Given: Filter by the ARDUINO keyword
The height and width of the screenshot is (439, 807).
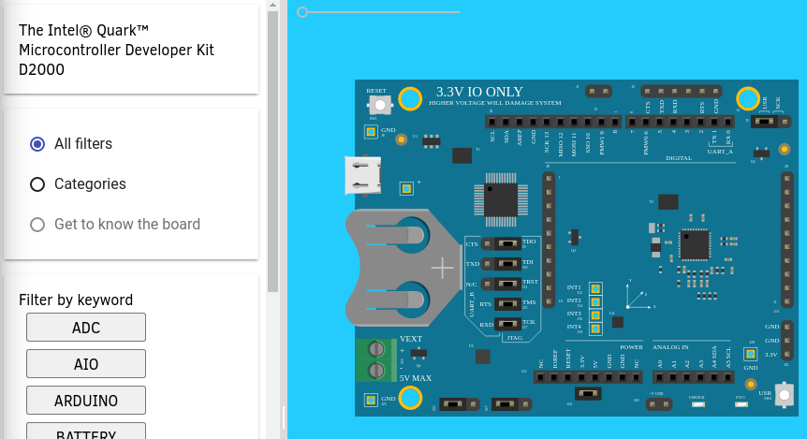Looking at the screenshot, I should 86,401.
